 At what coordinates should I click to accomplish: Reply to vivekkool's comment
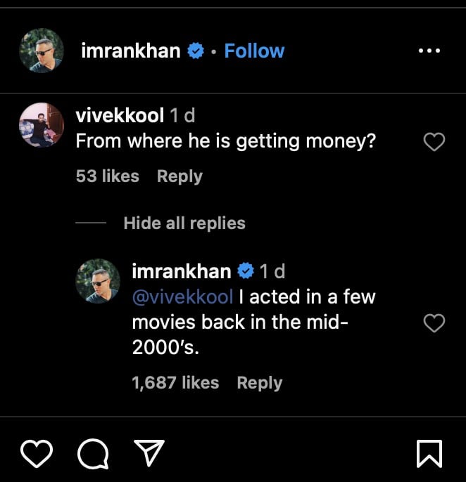(x=180, y=176)
